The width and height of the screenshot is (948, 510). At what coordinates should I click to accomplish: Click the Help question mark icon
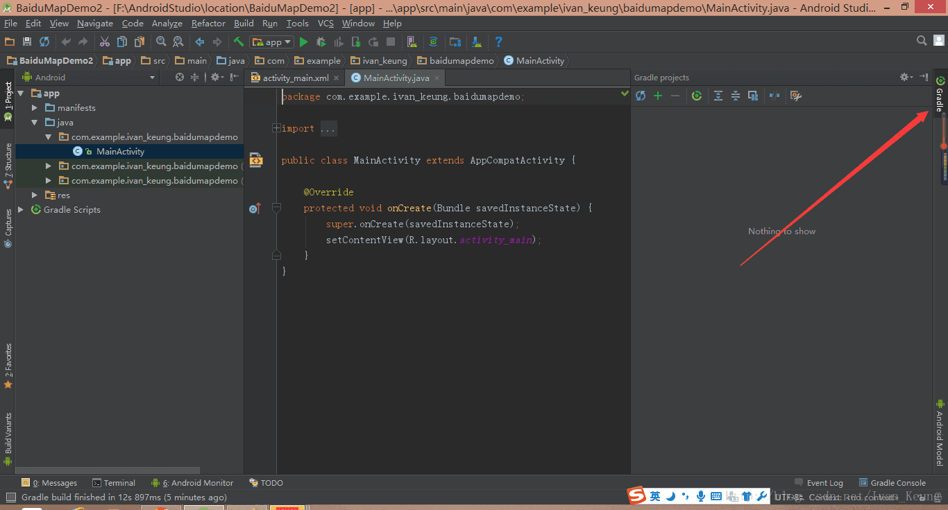click(498, 42)
